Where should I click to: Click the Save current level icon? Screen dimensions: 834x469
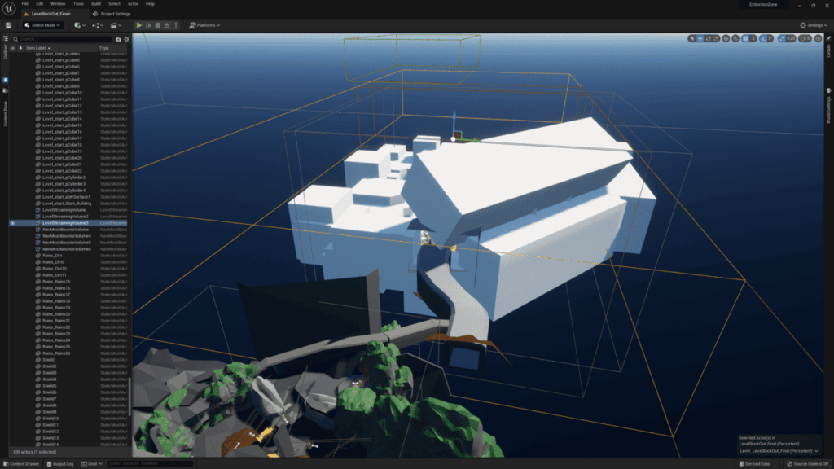(x=8, y=25)
